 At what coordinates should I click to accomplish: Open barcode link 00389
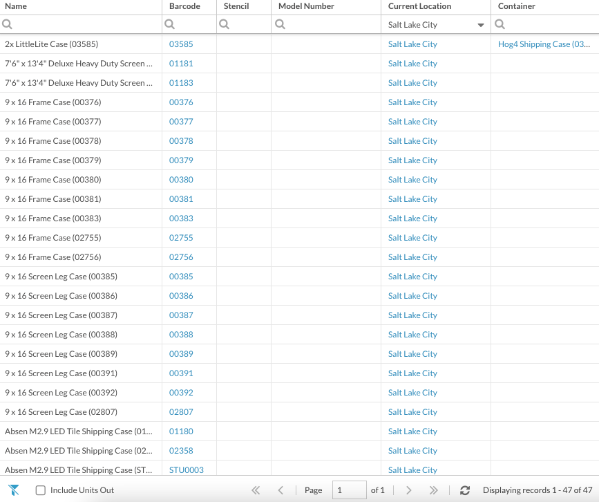tap(181, 354)
